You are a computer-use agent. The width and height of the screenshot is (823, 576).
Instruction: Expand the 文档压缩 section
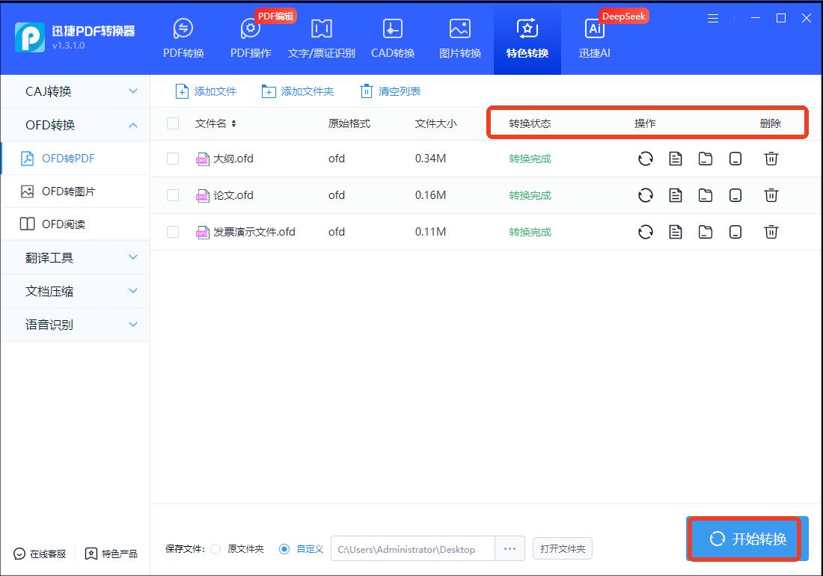75,291
